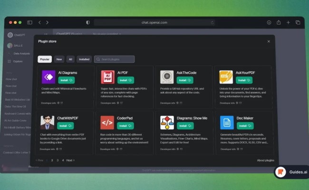Toggle the Safari sidebar icon
Image resolution: width=309 pixels, height=190 pixels.
[29, 22]
